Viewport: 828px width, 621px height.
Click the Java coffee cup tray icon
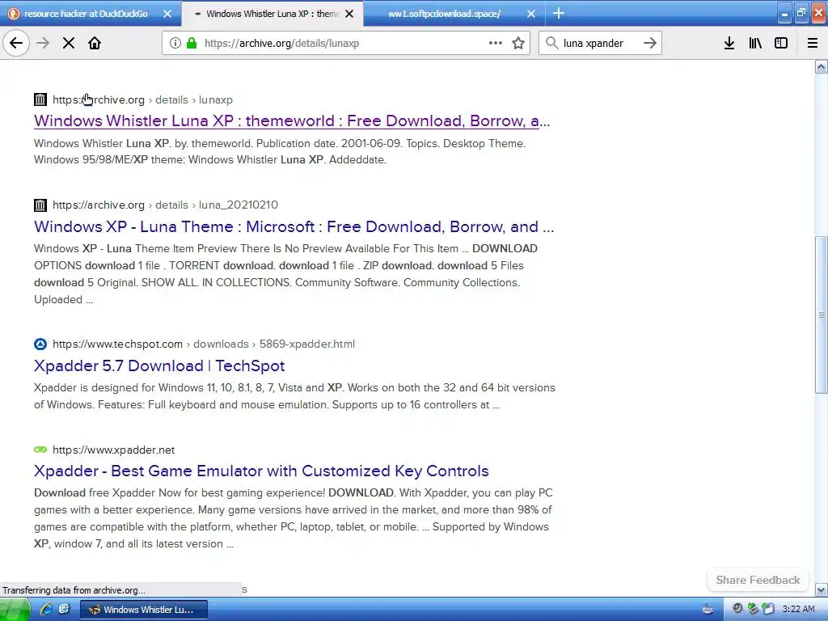(x=708, y=610)
